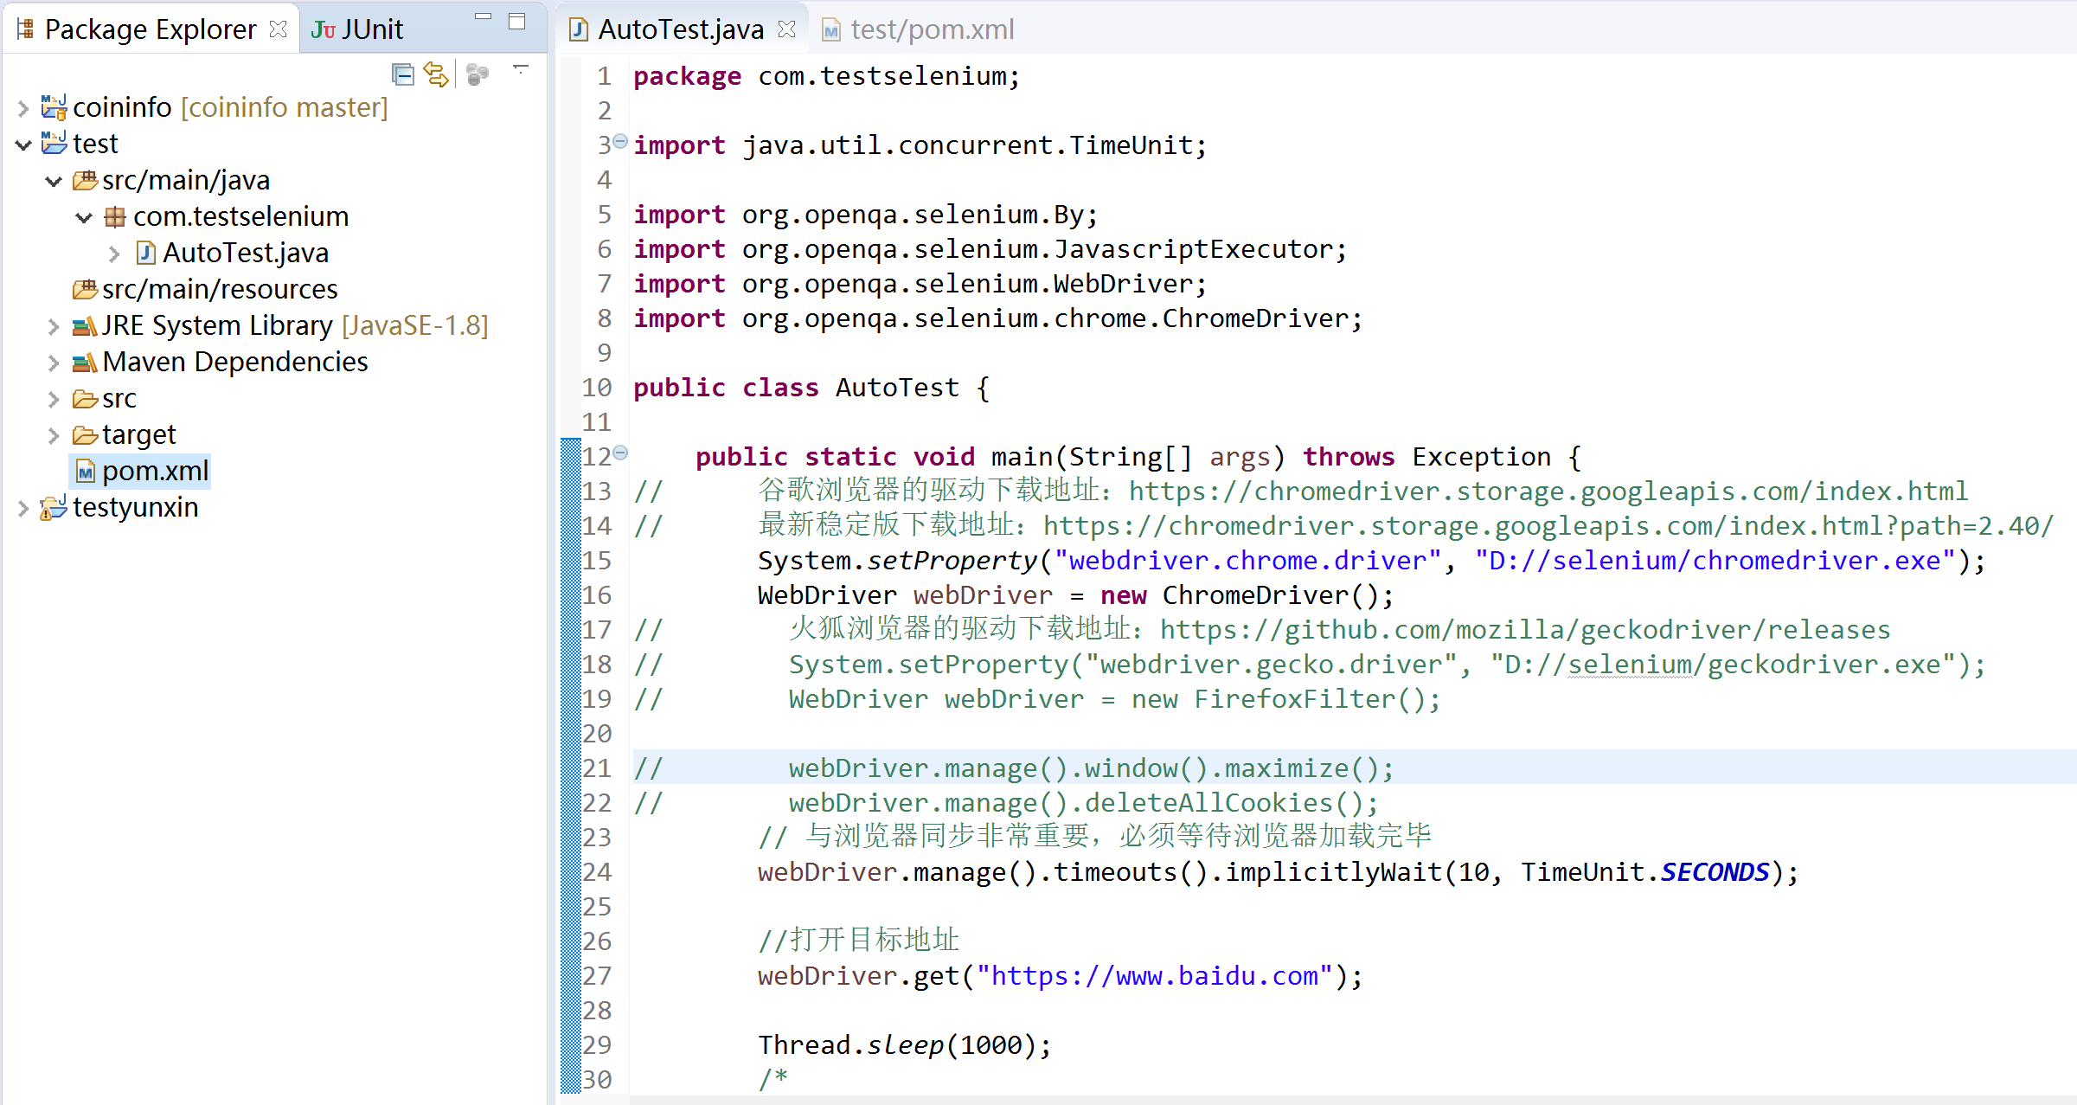Click the chromedriver index.html URL in comment
This screenshot has height=1105, width=2077.
pyautogui.click(x=1548, y=491)
